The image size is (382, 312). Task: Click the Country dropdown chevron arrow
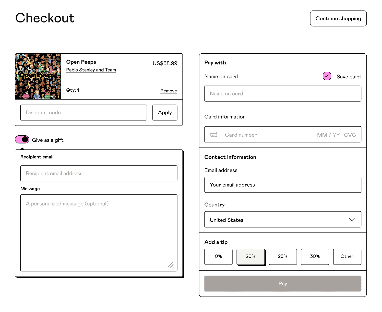click(352, 220)
